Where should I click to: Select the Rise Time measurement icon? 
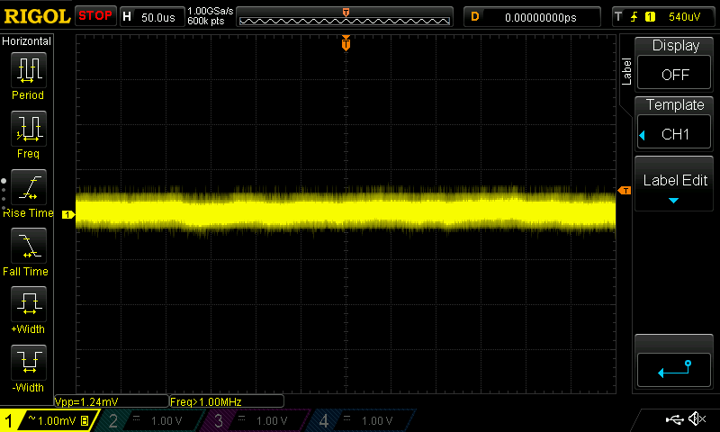(x=29, y=187)
